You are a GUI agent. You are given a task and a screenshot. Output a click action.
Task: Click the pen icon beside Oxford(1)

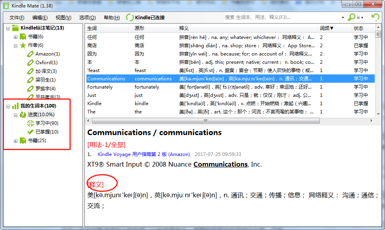[30, 63]
